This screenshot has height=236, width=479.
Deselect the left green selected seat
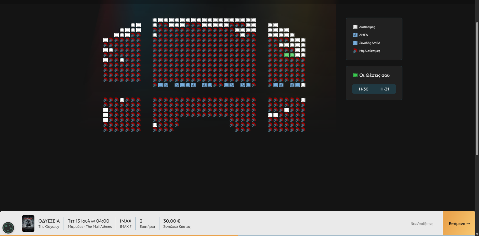click(x=287, y=55)
